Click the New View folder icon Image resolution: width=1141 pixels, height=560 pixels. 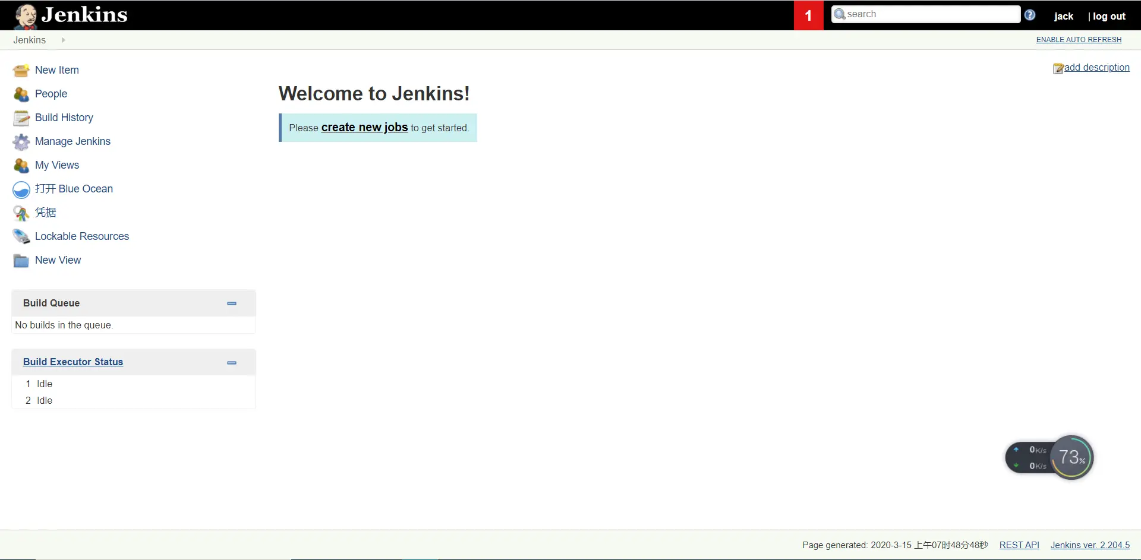tap(21, 261)
